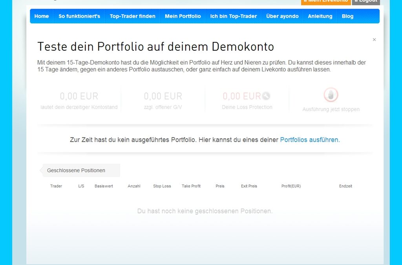Screen dimensions: 402x265
Task: Click the Take Profit column header
Action: tap(191, 186)
